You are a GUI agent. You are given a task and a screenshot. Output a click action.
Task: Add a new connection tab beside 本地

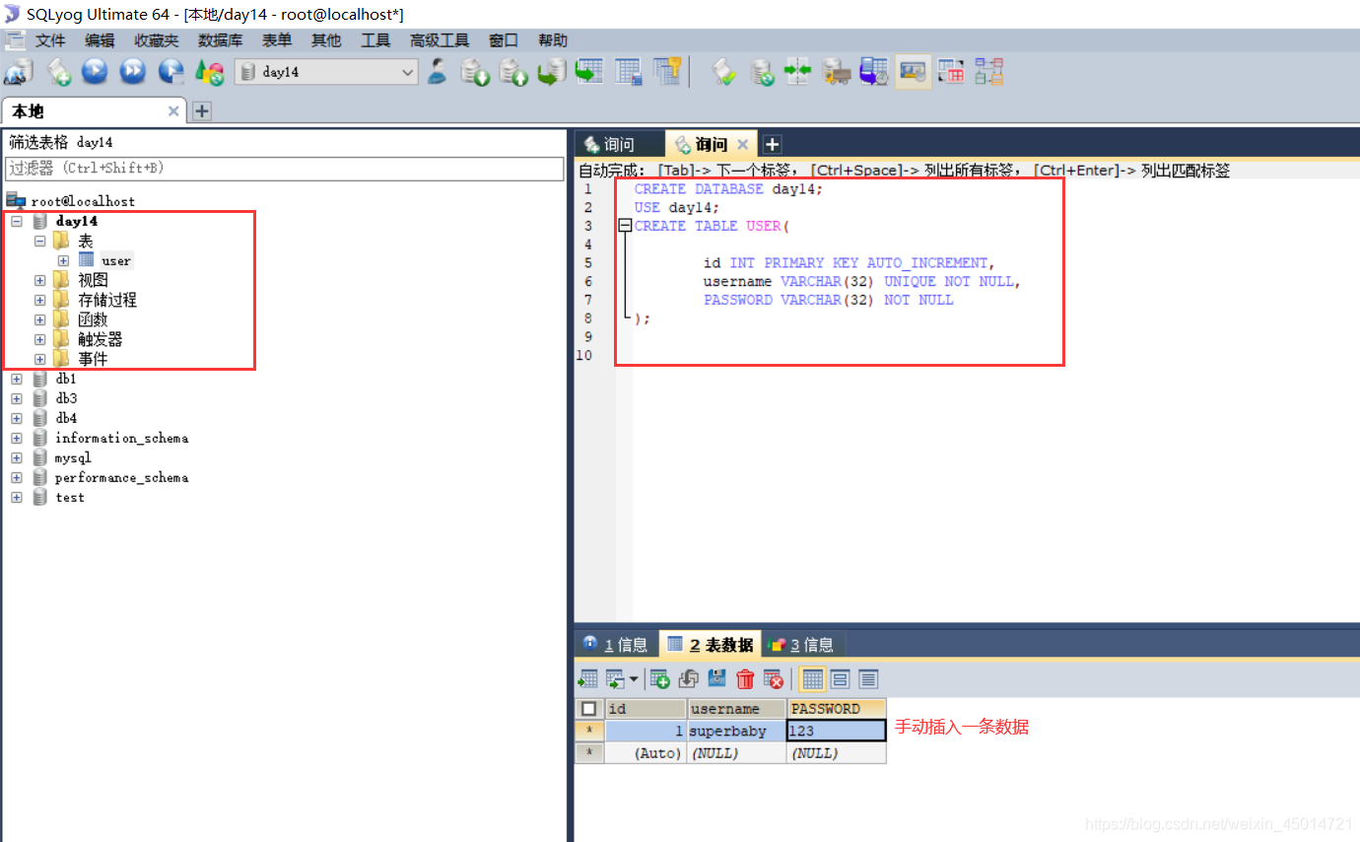click(x=202, y=111)
